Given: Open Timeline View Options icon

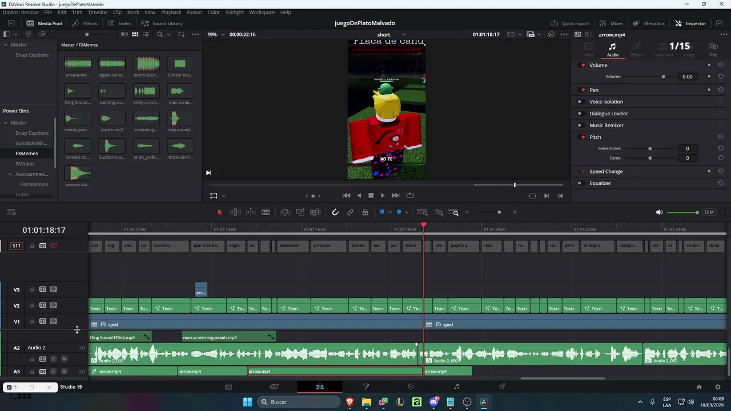Looking at the screenshot, I should tap(11, 212).
